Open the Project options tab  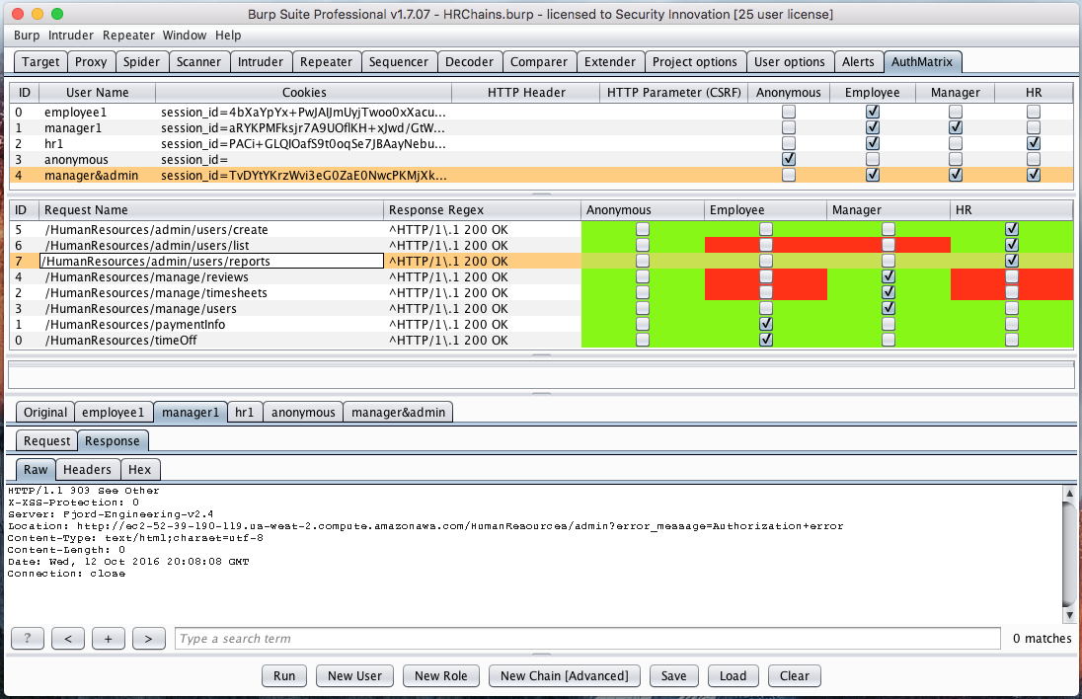694,61
